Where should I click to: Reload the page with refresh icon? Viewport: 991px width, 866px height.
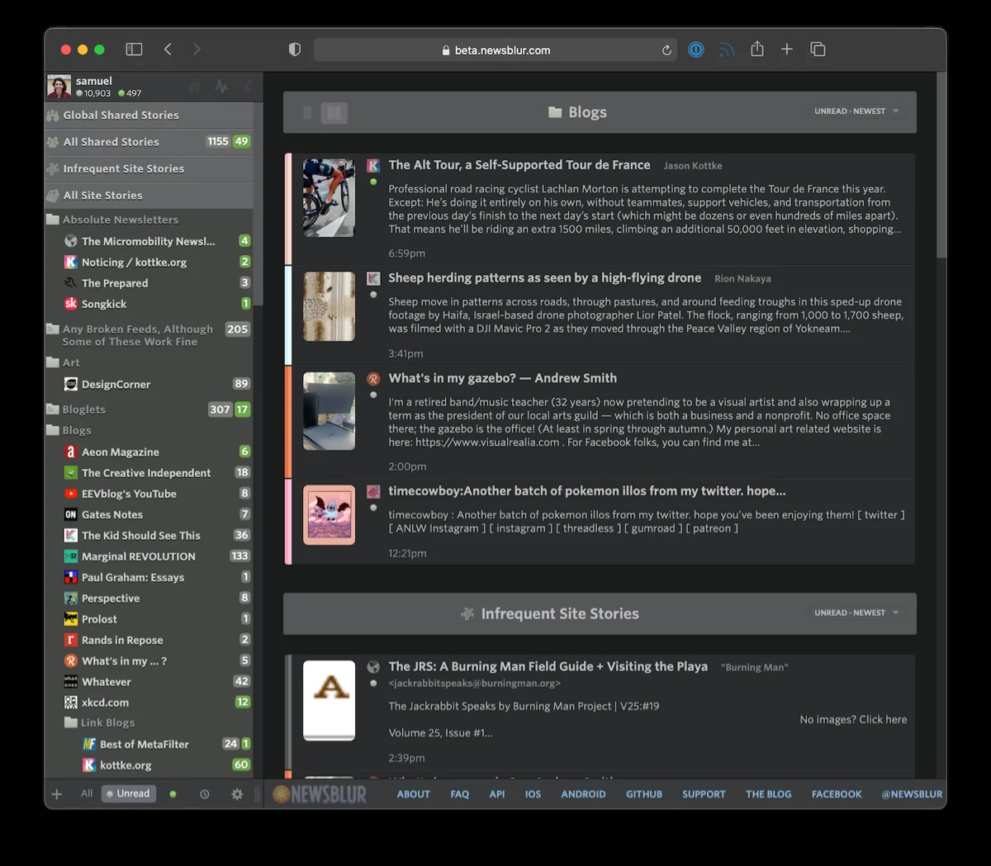tap(666, 50)
